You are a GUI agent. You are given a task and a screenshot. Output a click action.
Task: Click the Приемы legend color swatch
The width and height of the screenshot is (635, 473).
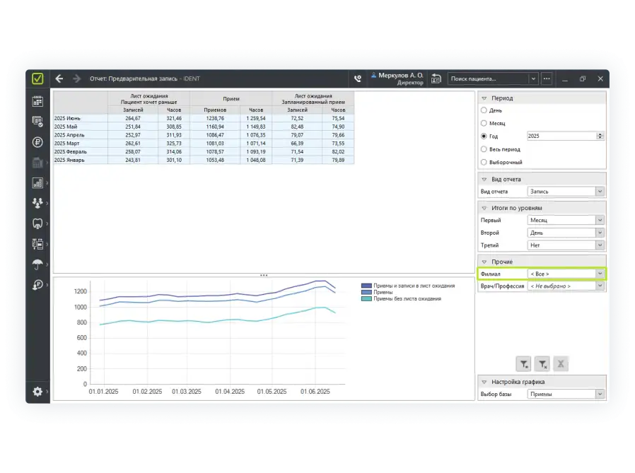click(x=366, y=292)
